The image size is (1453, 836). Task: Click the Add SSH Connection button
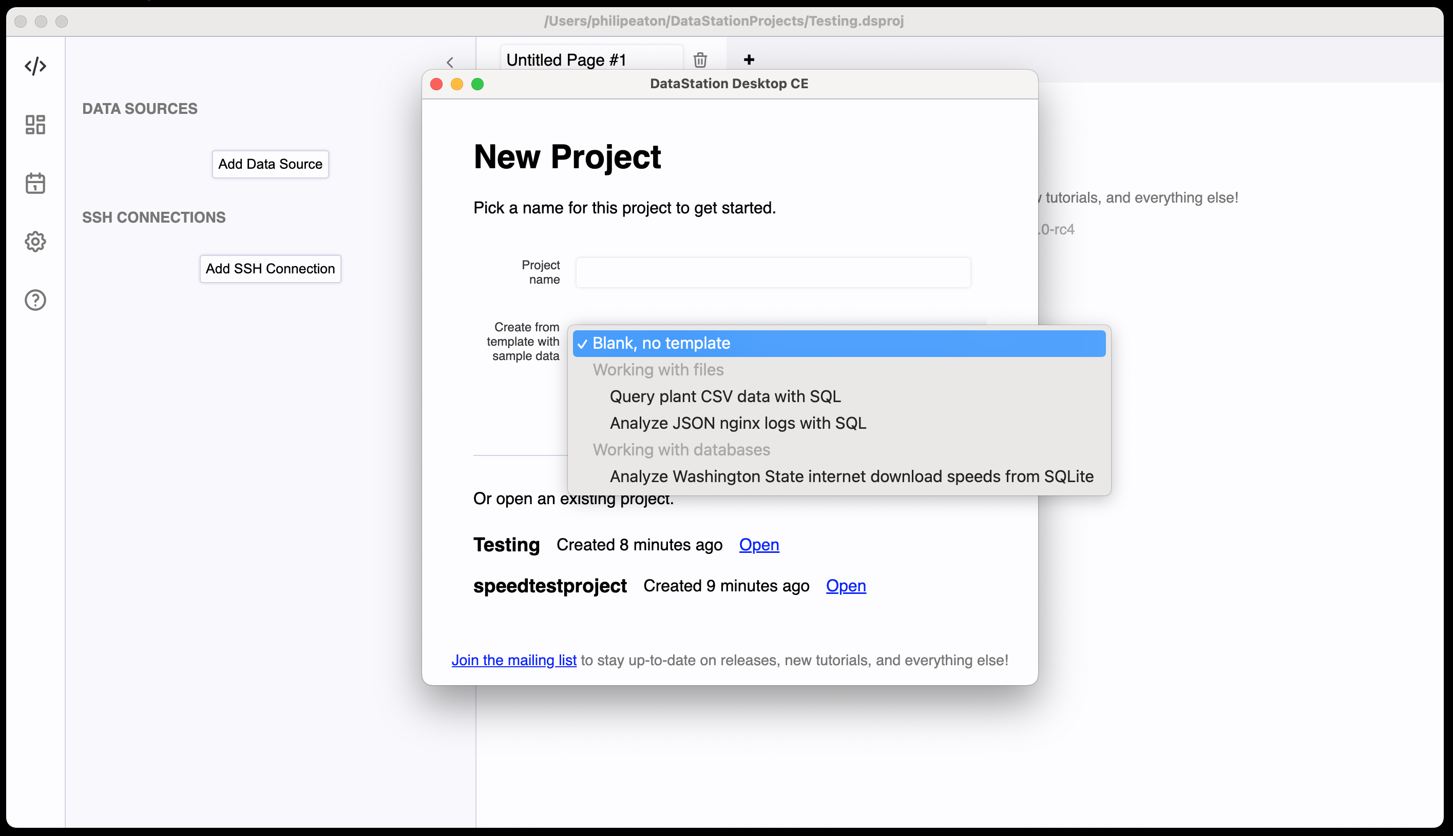pos(270,269)
